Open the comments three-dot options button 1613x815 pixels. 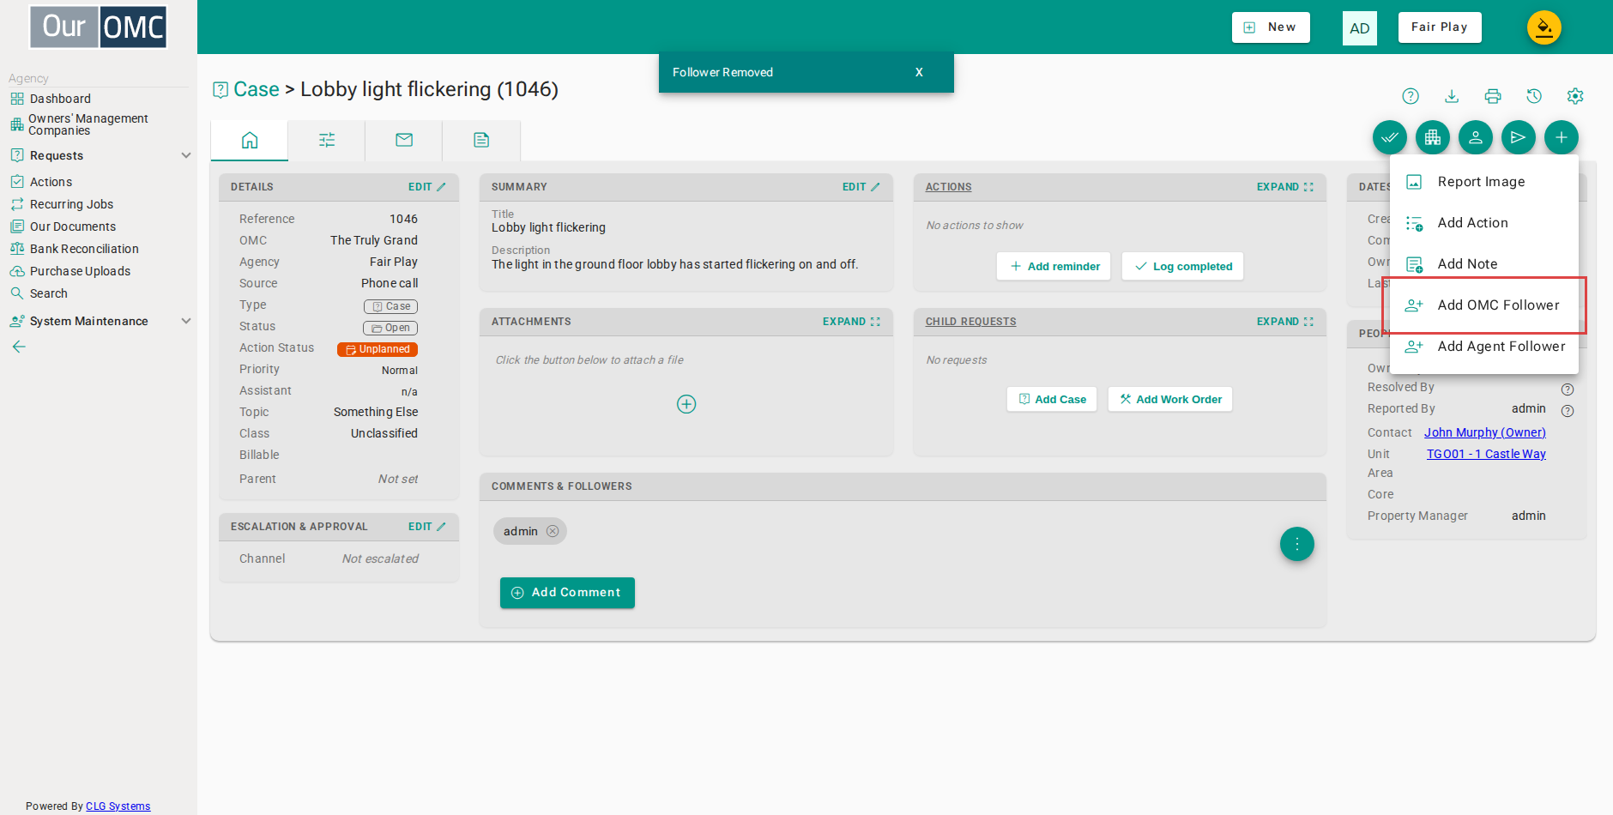1297,544
